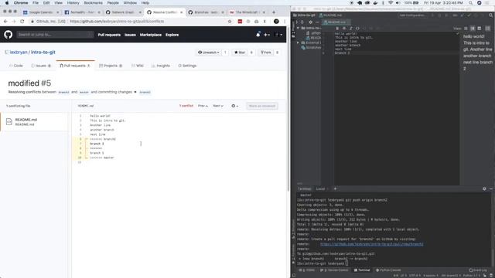Click the README.md file icon in conflicts list
The width and height of the screenshot is (495, 278).
click(x=9, y=122)
